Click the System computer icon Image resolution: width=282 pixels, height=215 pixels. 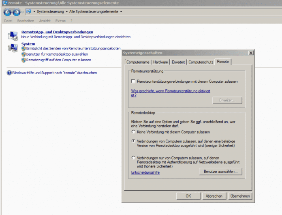coord(13,48)
